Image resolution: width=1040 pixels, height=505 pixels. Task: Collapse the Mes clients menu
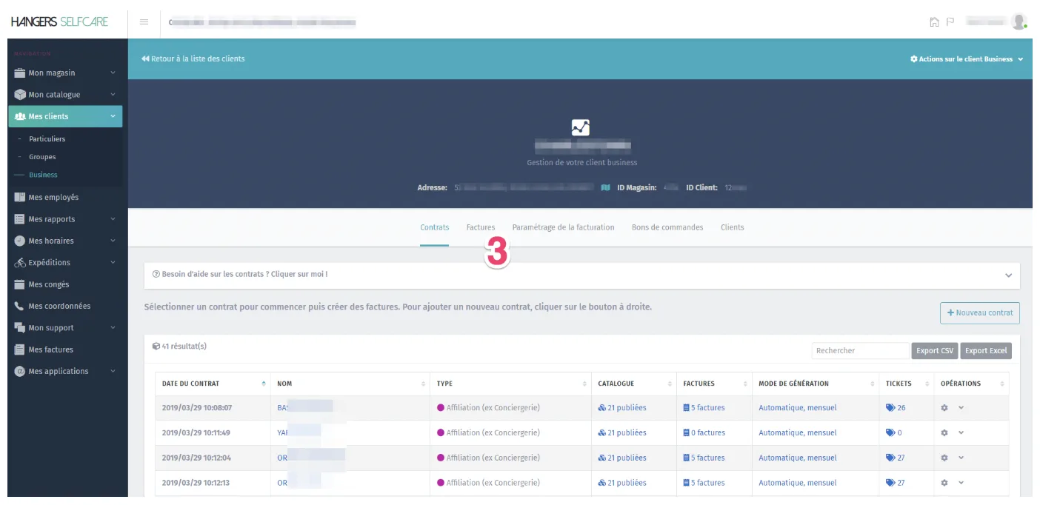(113, 116)
